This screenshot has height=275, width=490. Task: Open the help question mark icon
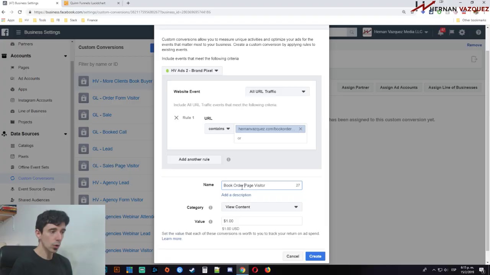(x=479, y=32)
